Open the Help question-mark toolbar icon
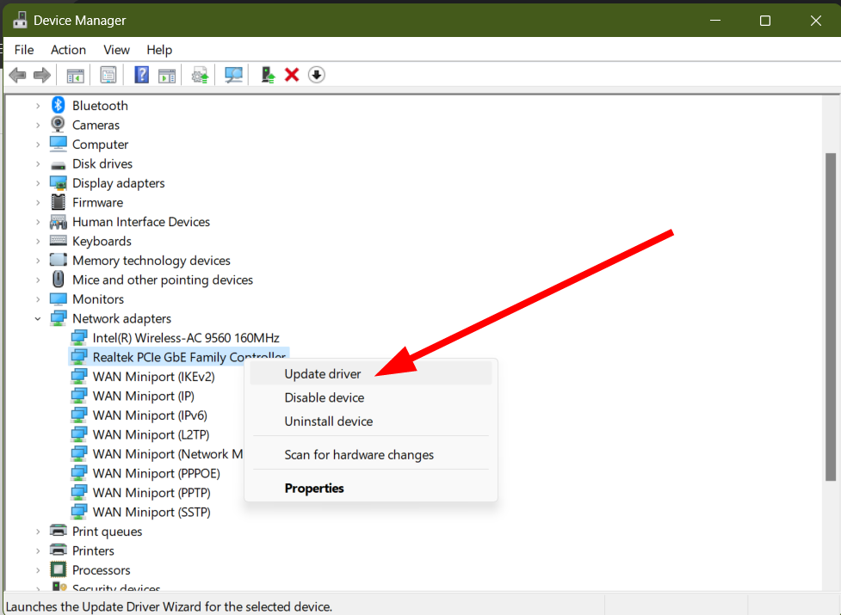The width and height of the screenshot is (841, 615). 141,75
